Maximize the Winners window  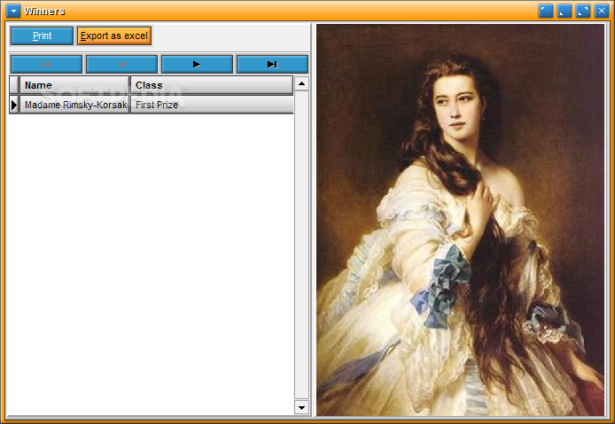(583, 11)
